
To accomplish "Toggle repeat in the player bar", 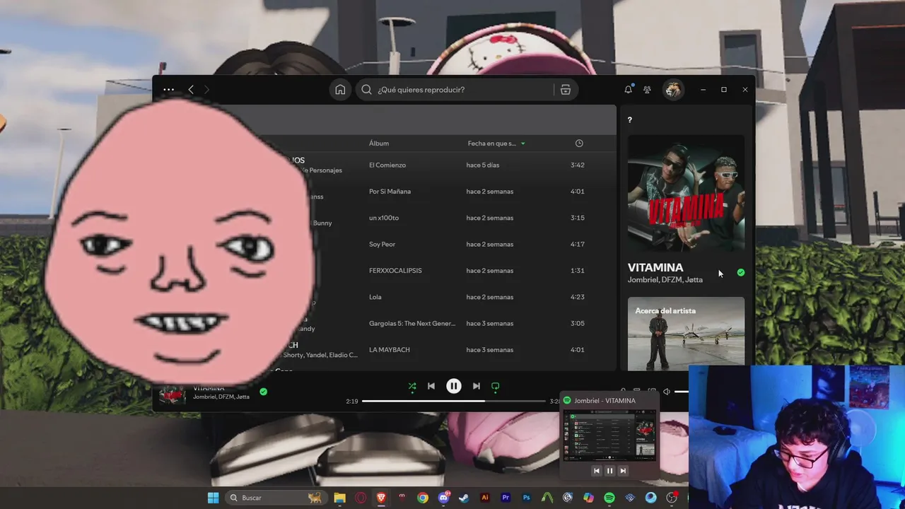I will click(496, 386).
